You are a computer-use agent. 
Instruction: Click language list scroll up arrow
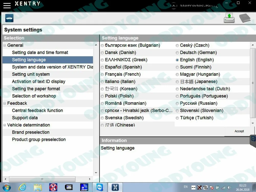(253, 45)
